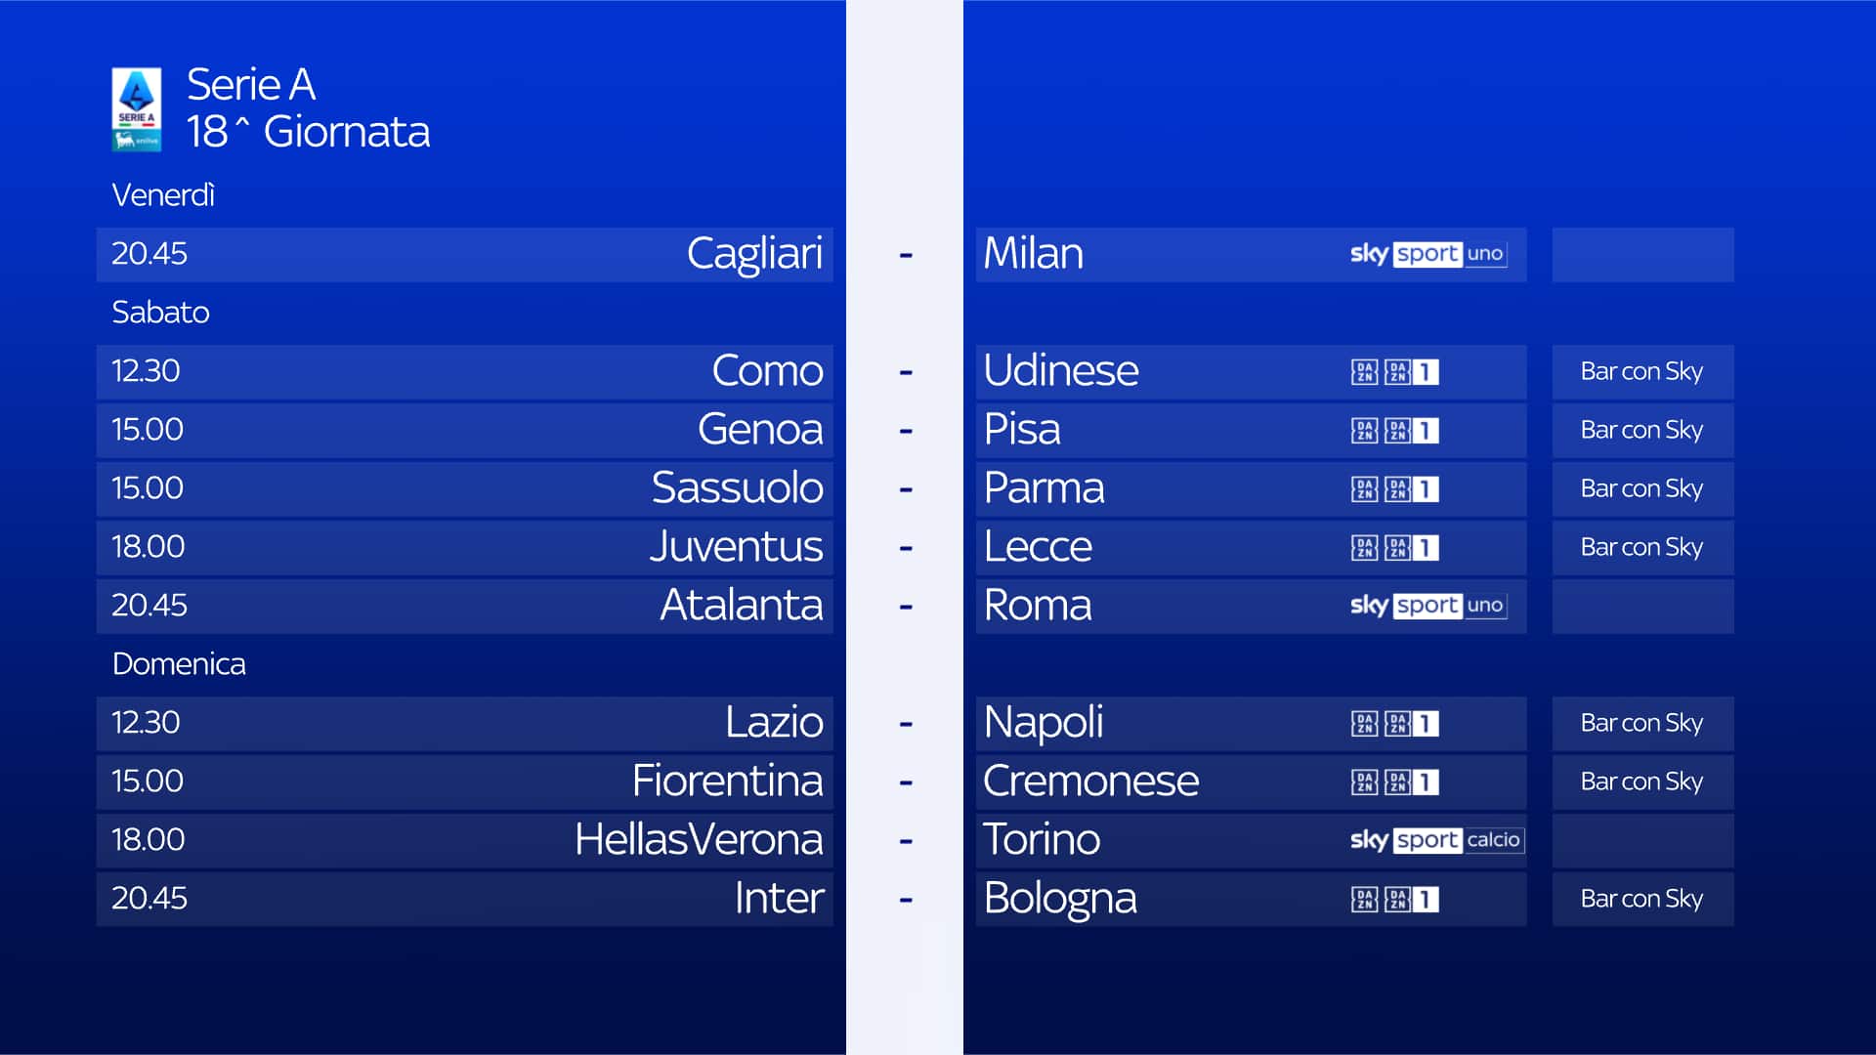The image size is (1876, 1055).
Task: Click Bar con Sky for Inter-Bologna
Action: 1641,900
